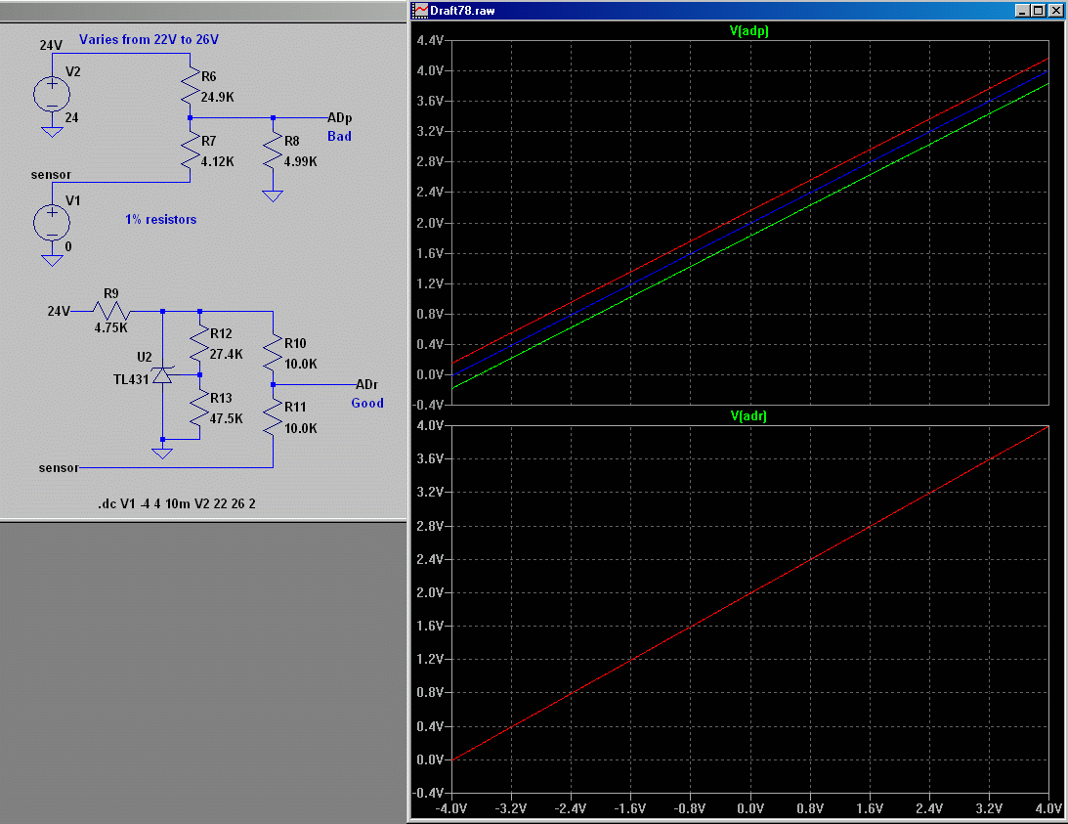Click the Draft78.raw window title icon
Viewport: 1068px width, 824px height.
coord(421,10)
